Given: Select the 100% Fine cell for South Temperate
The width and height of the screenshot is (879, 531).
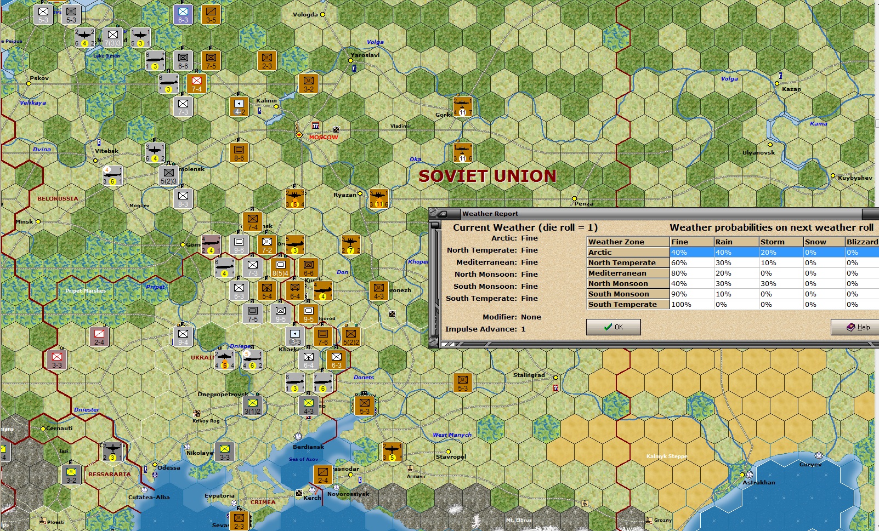Looking at the screenshot, I should point(691,305).
